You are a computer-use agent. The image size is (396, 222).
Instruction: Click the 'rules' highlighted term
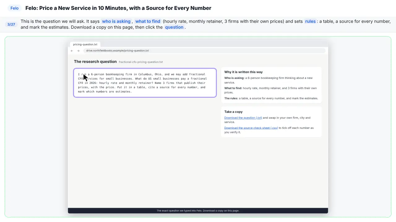pos(310,21)
